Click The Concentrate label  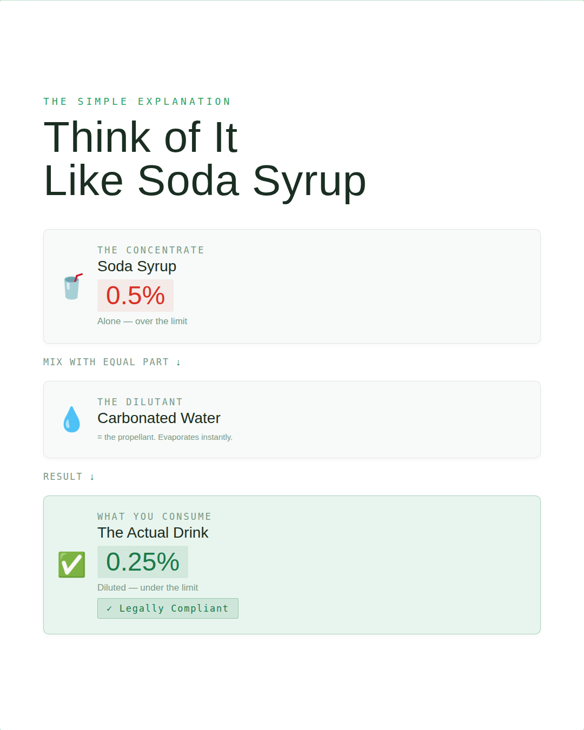pos(151,250)
